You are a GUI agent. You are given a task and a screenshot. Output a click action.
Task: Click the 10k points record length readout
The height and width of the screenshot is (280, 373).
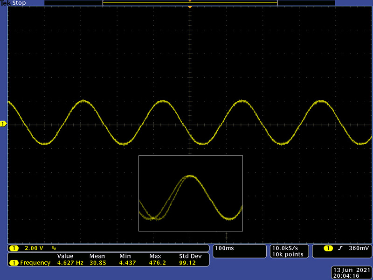tap(288, 254)
